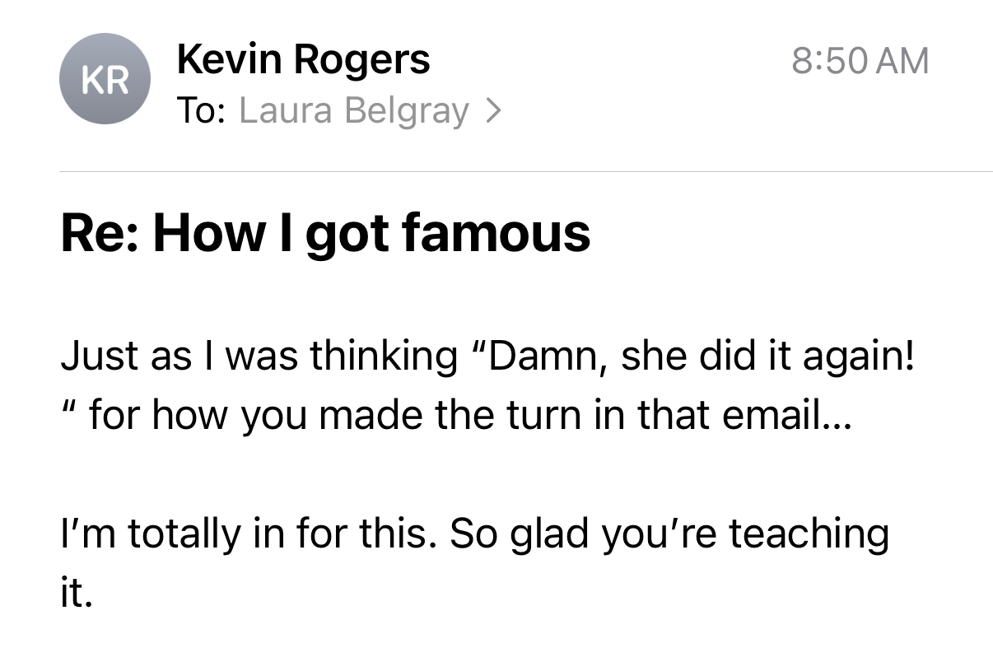Tap the KR sender avatar circle
This screenshot has width=993, height=671.
tap(105, 79)
